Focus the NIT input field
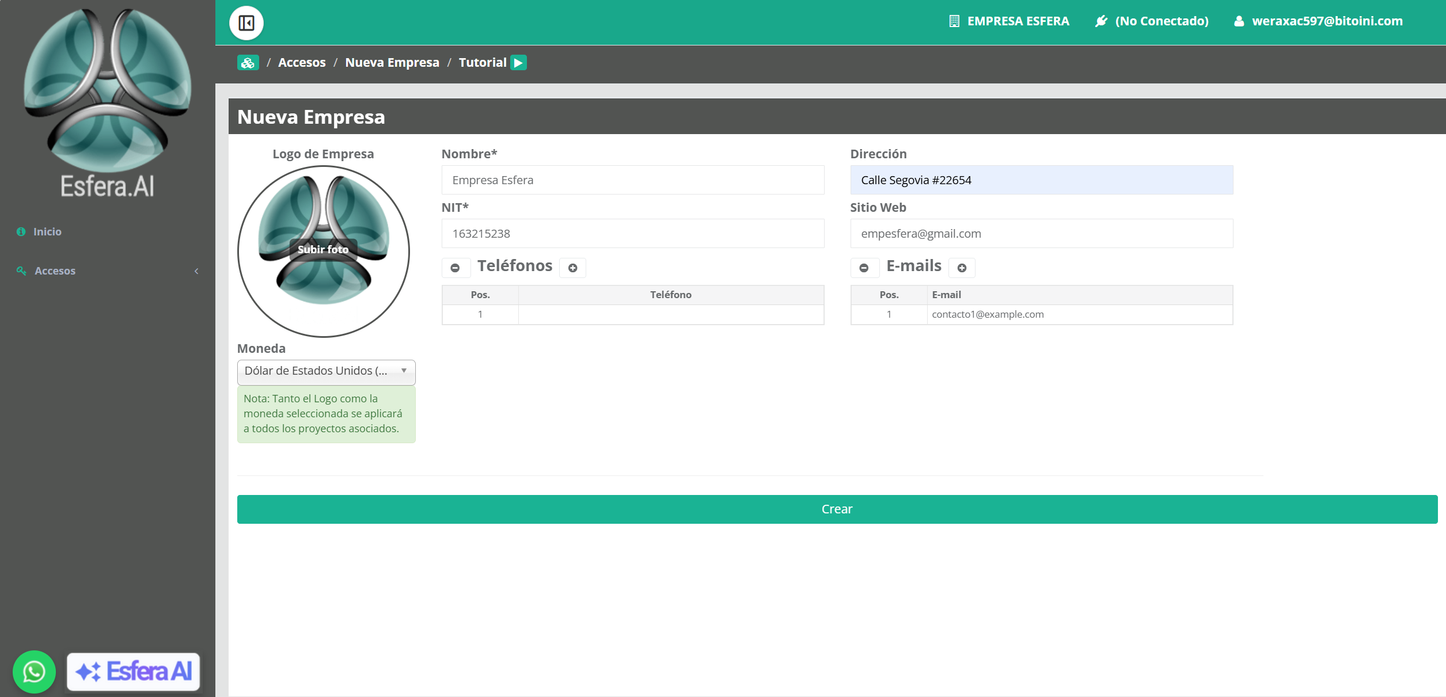This screenshot has width=1446, height=697. click(633, 234)
